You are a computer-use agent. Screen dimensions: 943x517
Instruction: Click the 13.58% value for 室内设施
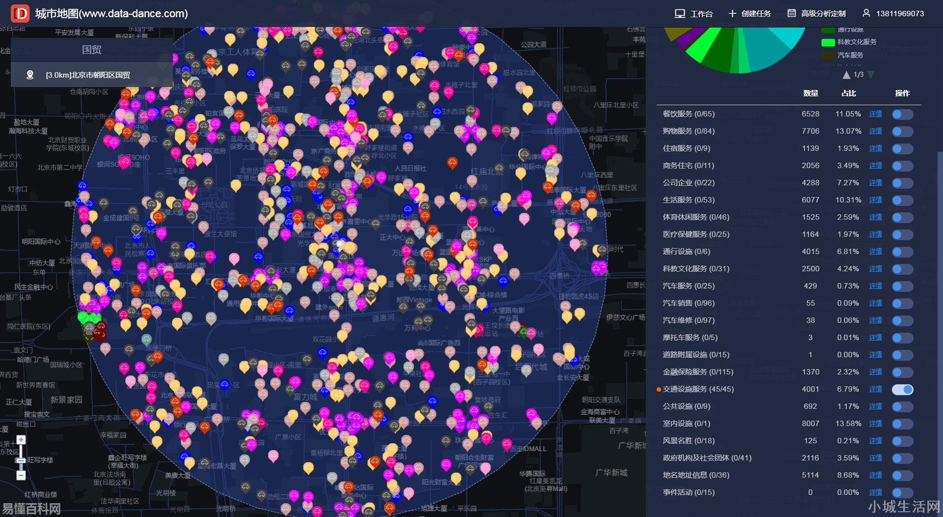(848, 424)
